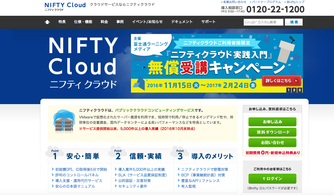This screenshot has height=195, width=334.
Task: Open 導入支援・運用代行サービス link
Action: 78,181
